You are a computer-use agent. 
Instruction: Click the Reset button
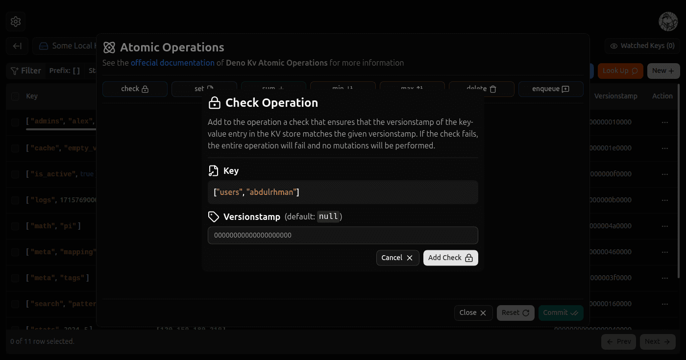coord(515,312)
